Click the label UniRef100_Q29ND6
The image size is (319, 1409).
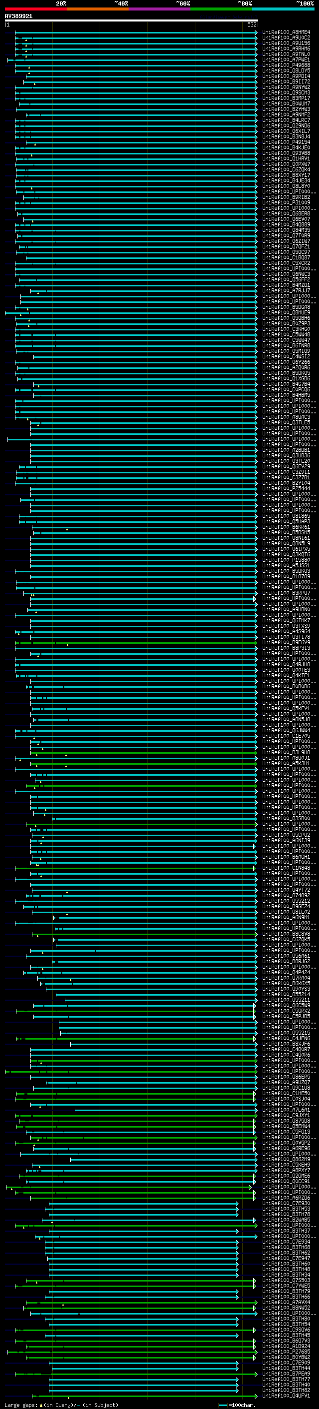(286, 126)
